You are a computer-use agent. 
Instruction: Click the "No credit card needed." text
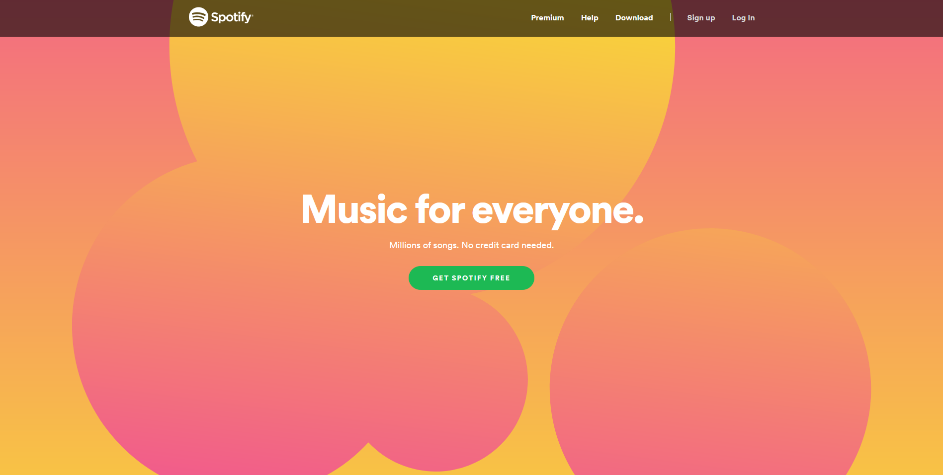508,245
